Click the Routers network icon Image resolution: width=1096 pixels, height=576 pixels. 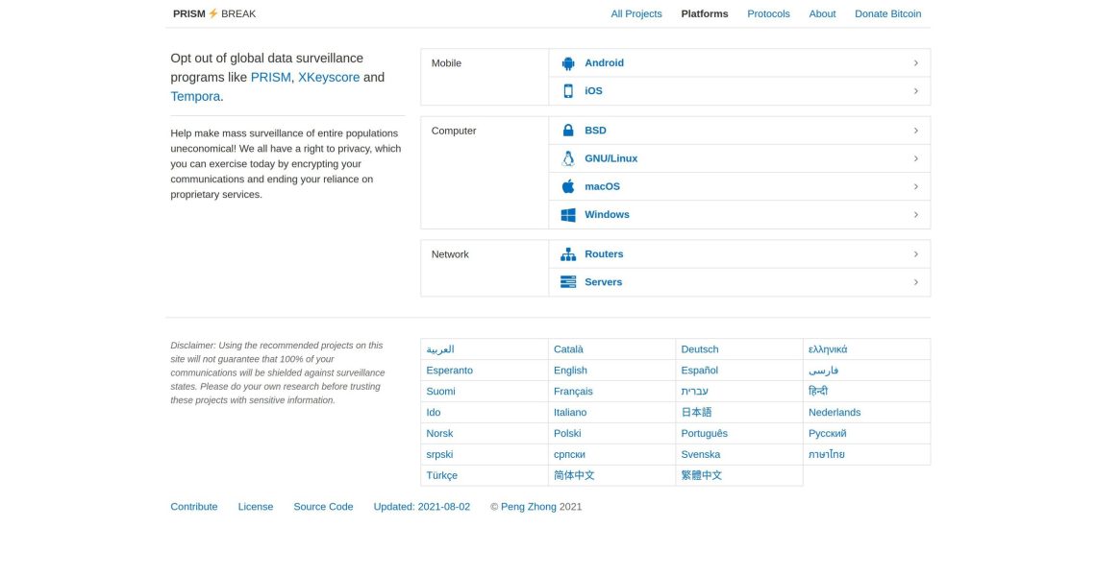point(568,254)
